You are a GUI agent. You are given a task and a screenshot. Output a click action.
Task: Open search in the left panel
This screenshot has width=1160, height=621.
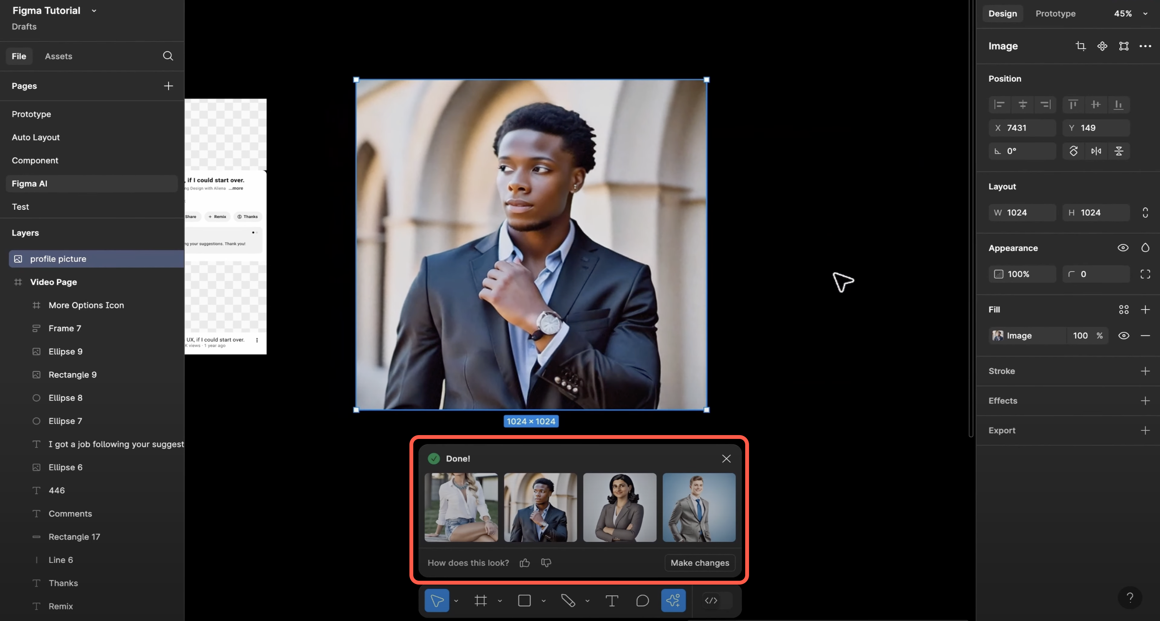tap(168, 56)
